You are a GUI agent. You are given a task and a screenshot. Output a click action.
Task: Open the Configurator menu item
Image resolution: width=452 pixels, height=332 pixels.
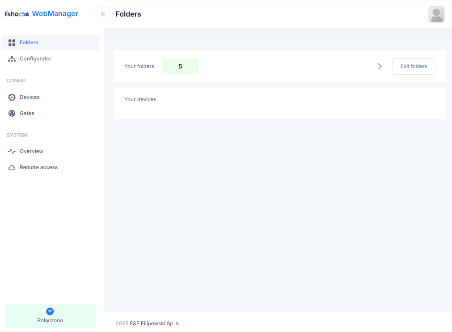51,59
